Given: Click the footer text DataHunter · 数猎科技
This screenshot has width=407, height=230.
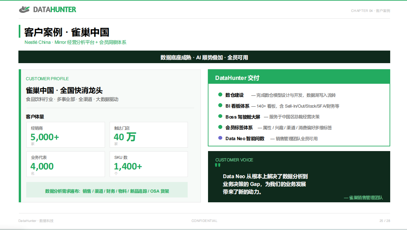Looking at the screenshot, I should pyautogui.click(x=36, y=221).
